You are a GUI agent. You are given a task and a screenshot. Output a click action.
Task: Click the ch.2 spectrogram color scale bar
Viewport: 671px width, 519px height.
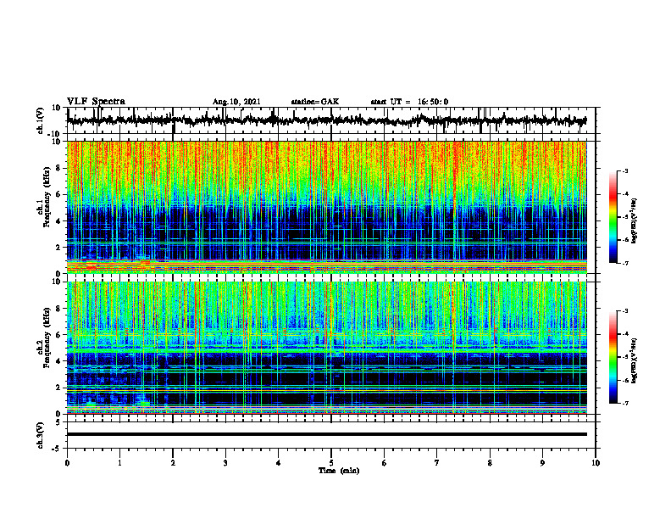click(x=613, y=357)
